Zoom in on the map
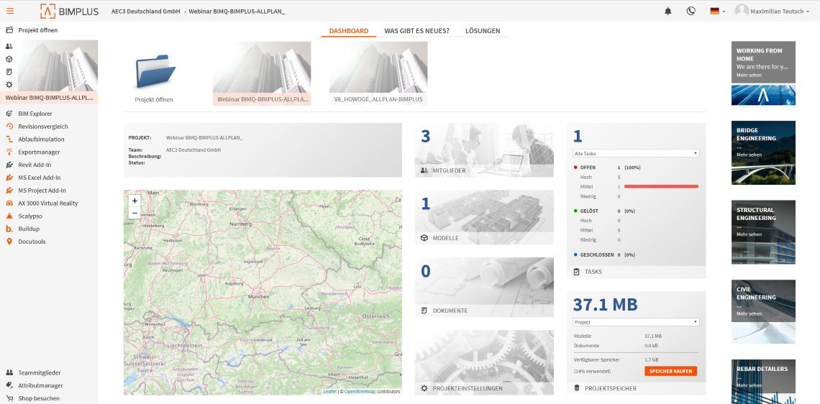Viewport: 820px width, 404px height. (135, 201)
